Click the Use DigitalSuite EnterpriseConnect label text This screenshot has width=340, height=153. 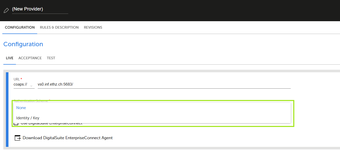(51, 124)
